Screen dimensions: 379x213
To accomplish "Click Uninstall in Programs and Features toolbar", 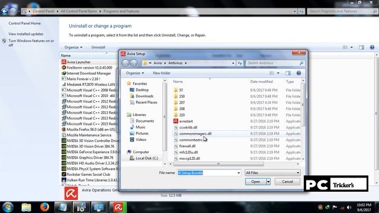I will coord(98,47).
